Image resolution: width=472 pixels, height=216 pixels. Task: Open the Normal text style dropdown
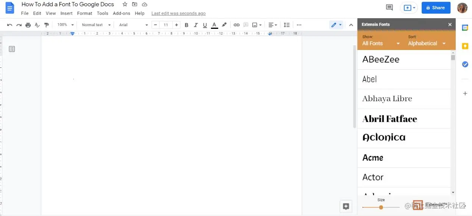96,25
